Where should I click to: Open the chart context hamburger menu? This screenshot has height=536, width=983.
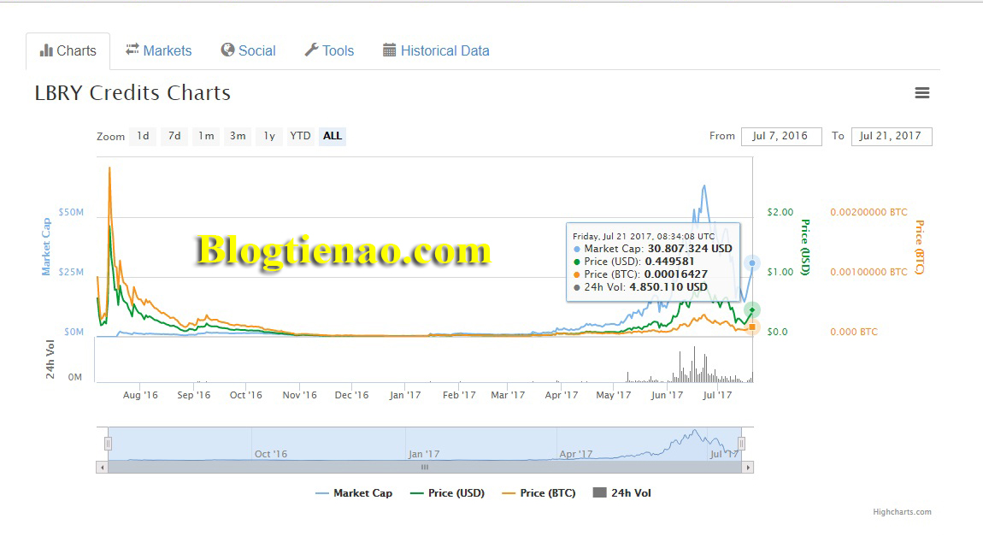point(921,93)
